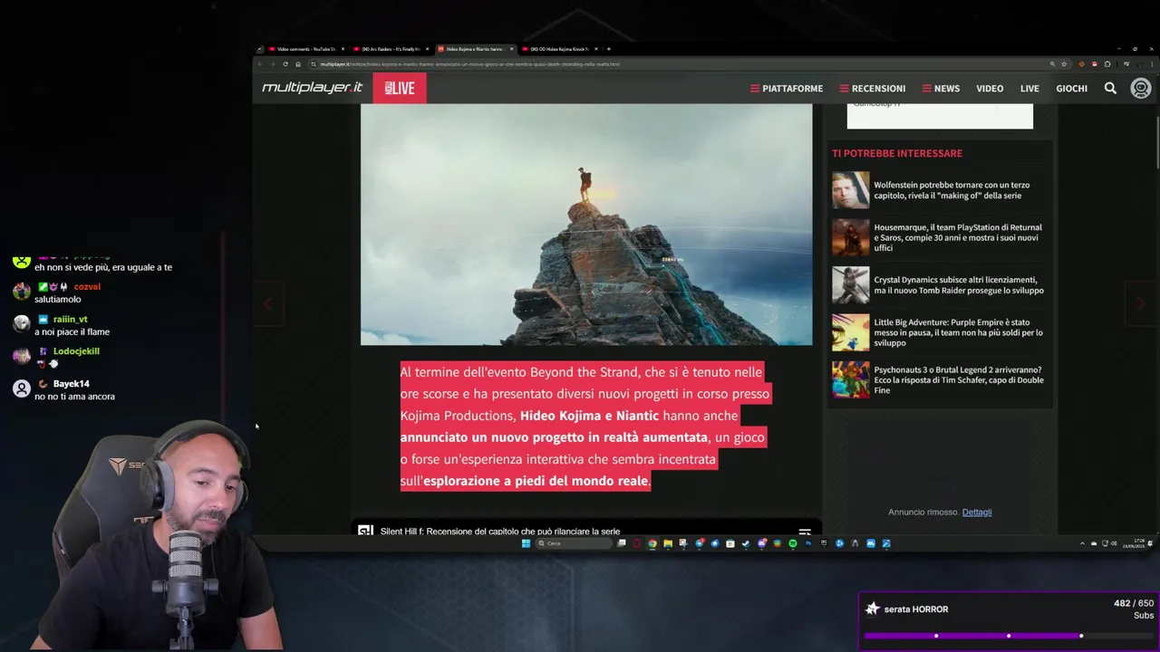Open Crystal Dynamics licenziamenti article link
1160x652 pixels.
pyautogui.click(x=959, y=285)
